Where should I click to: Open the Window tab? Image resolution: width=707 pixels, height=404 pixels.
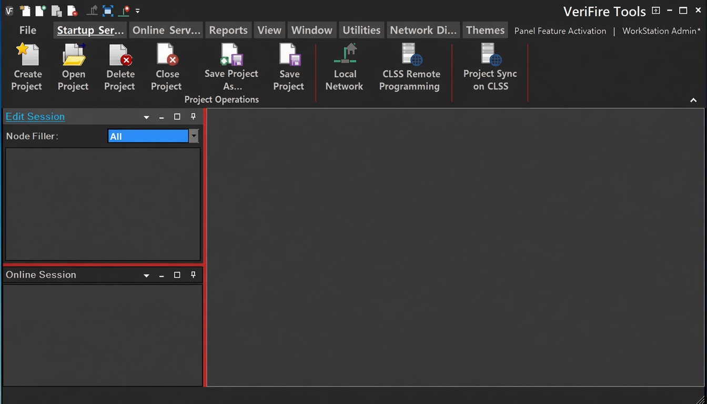click(x=312, y=31)
